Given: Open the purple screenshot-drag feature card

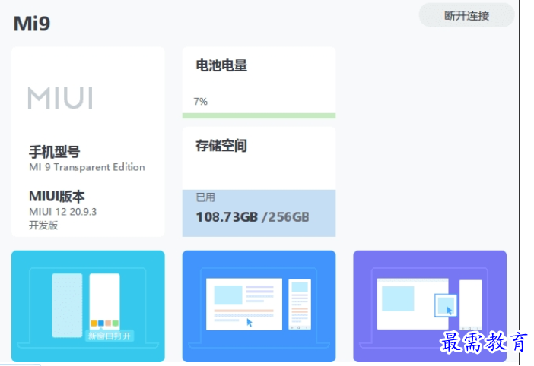Looking at the screenshot, I should [430, 306].
